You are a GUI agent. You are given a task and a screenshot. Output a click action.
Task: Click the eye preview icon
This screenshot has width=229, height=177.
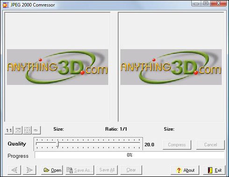coord(36,130)
